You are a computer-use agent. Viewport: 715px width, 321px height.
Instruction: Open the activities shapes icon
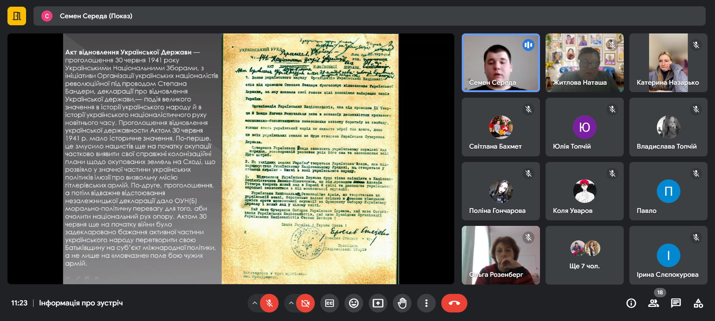(698, 303)
